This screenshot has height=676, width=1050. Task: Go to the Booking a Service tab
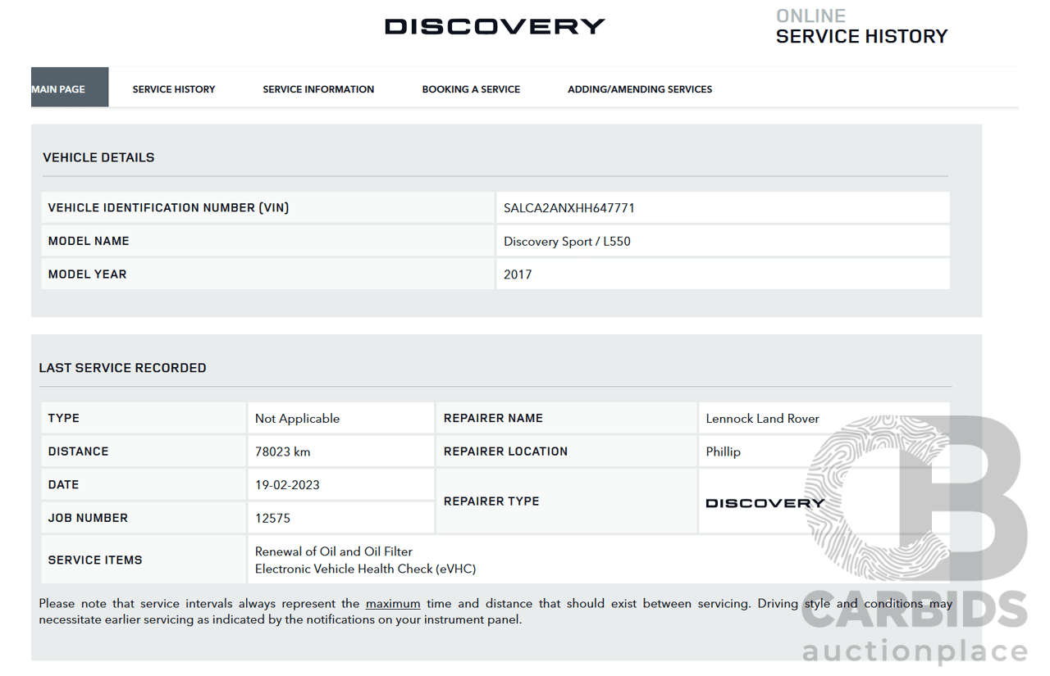pos(471,89)
